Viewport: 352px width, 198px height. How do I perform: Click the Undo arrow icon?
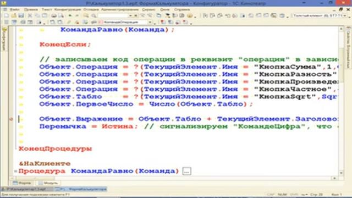(70, 15)
